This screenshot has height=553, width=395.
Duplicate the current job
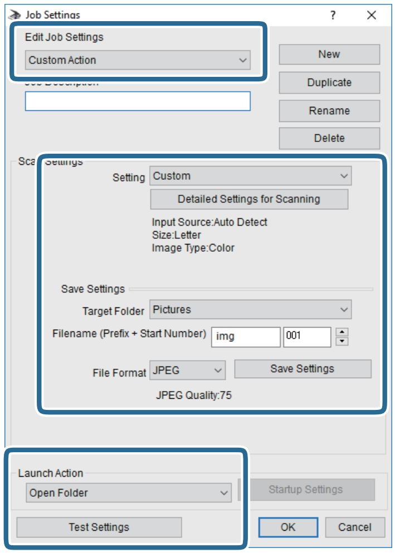(329, 82)
